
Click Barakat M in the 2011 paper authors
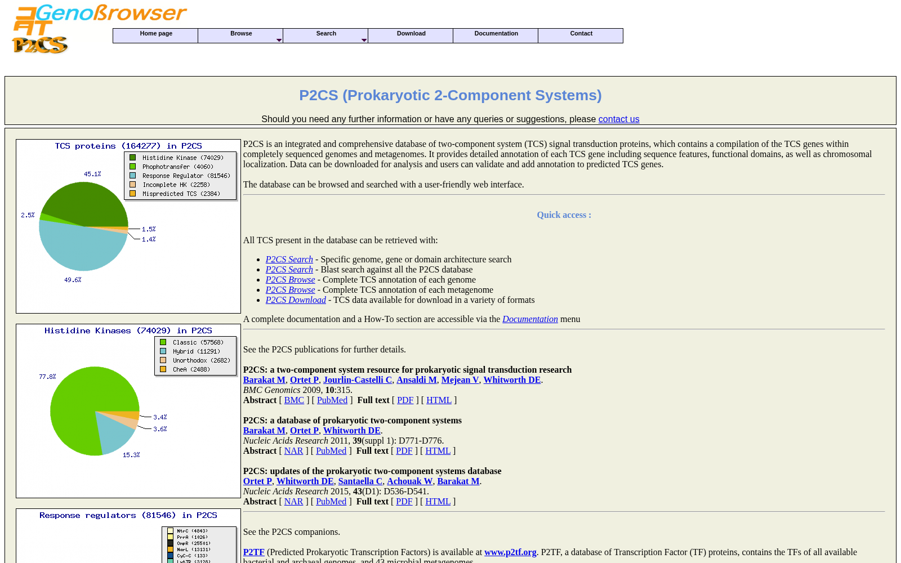tap(264, 431)
